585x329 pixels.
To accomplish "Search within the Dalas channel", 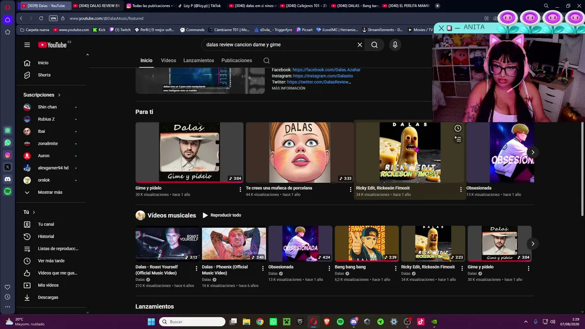I will [266, 61].
